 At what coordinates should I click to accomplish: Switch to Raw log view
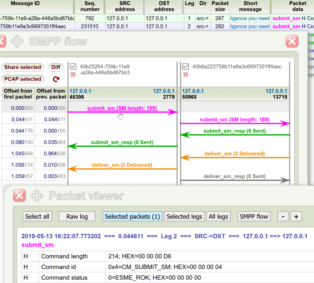pos(77,216)
